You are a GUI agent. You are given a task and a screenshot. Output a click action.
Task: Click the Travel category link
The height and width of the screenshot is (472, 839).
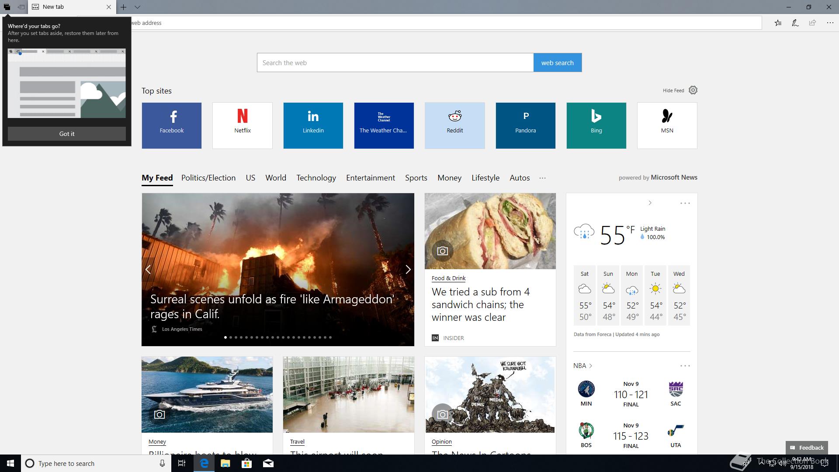tap(297, 442)
